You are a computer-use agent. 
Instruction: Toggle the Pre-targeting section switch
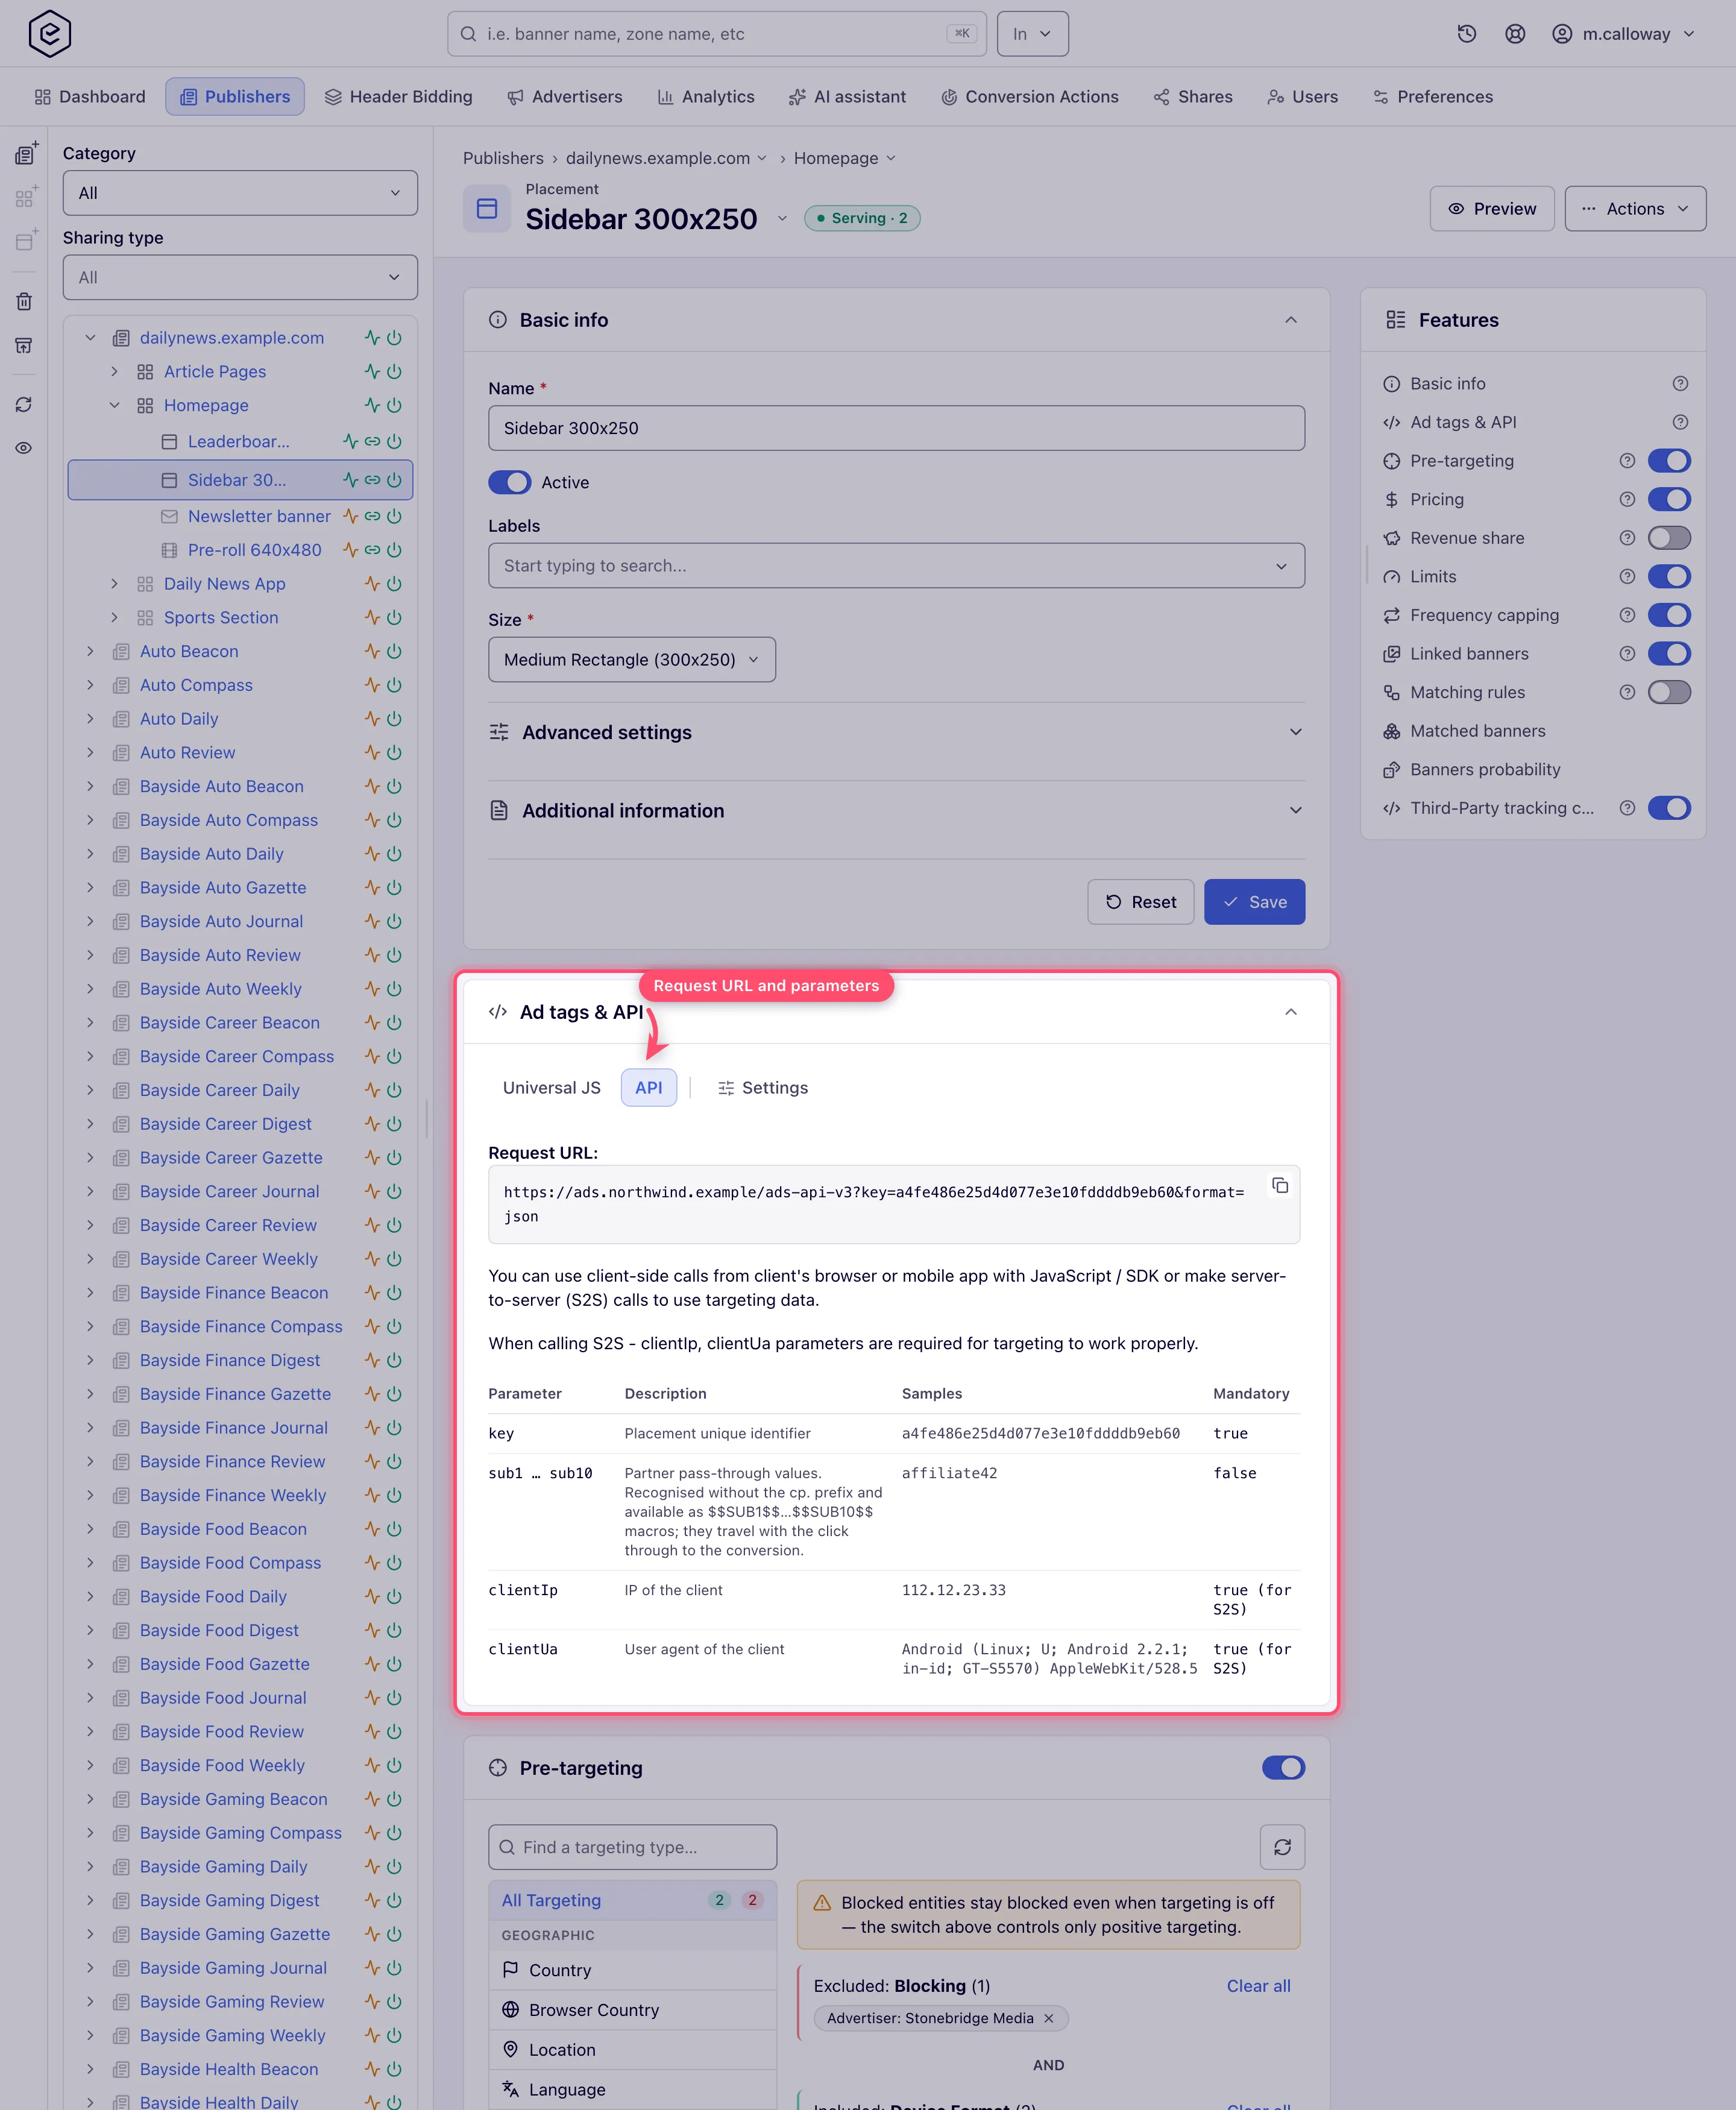(1283, 1768)
